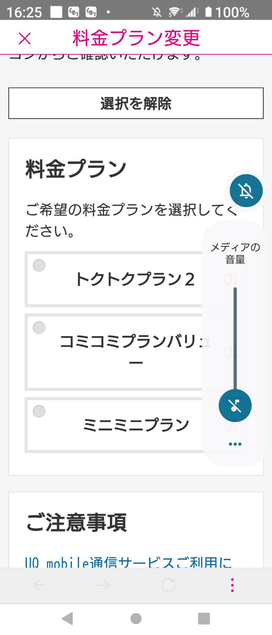Screen dimensions: 272x635
Task: Open the browser three-dot overflow menu
Action: (232, 585)
